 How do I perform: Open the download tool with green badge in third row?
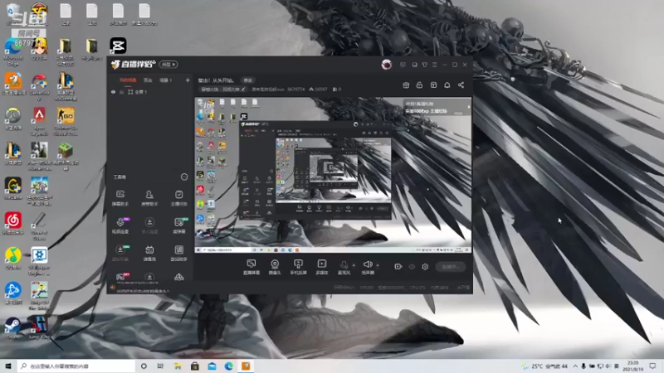point(120,254)
